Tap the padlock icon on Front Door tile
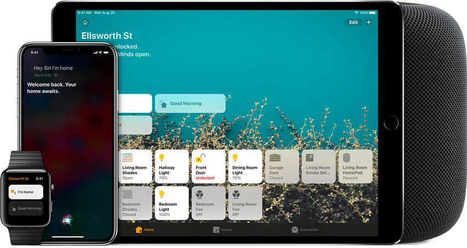Screen dimensions: 467x248 point(201,158)
